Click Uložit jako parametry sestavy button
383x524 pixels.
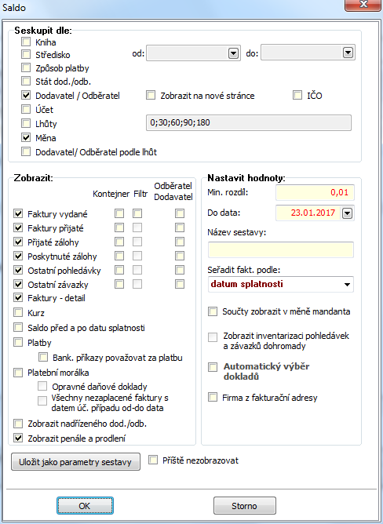pos(75,462)
